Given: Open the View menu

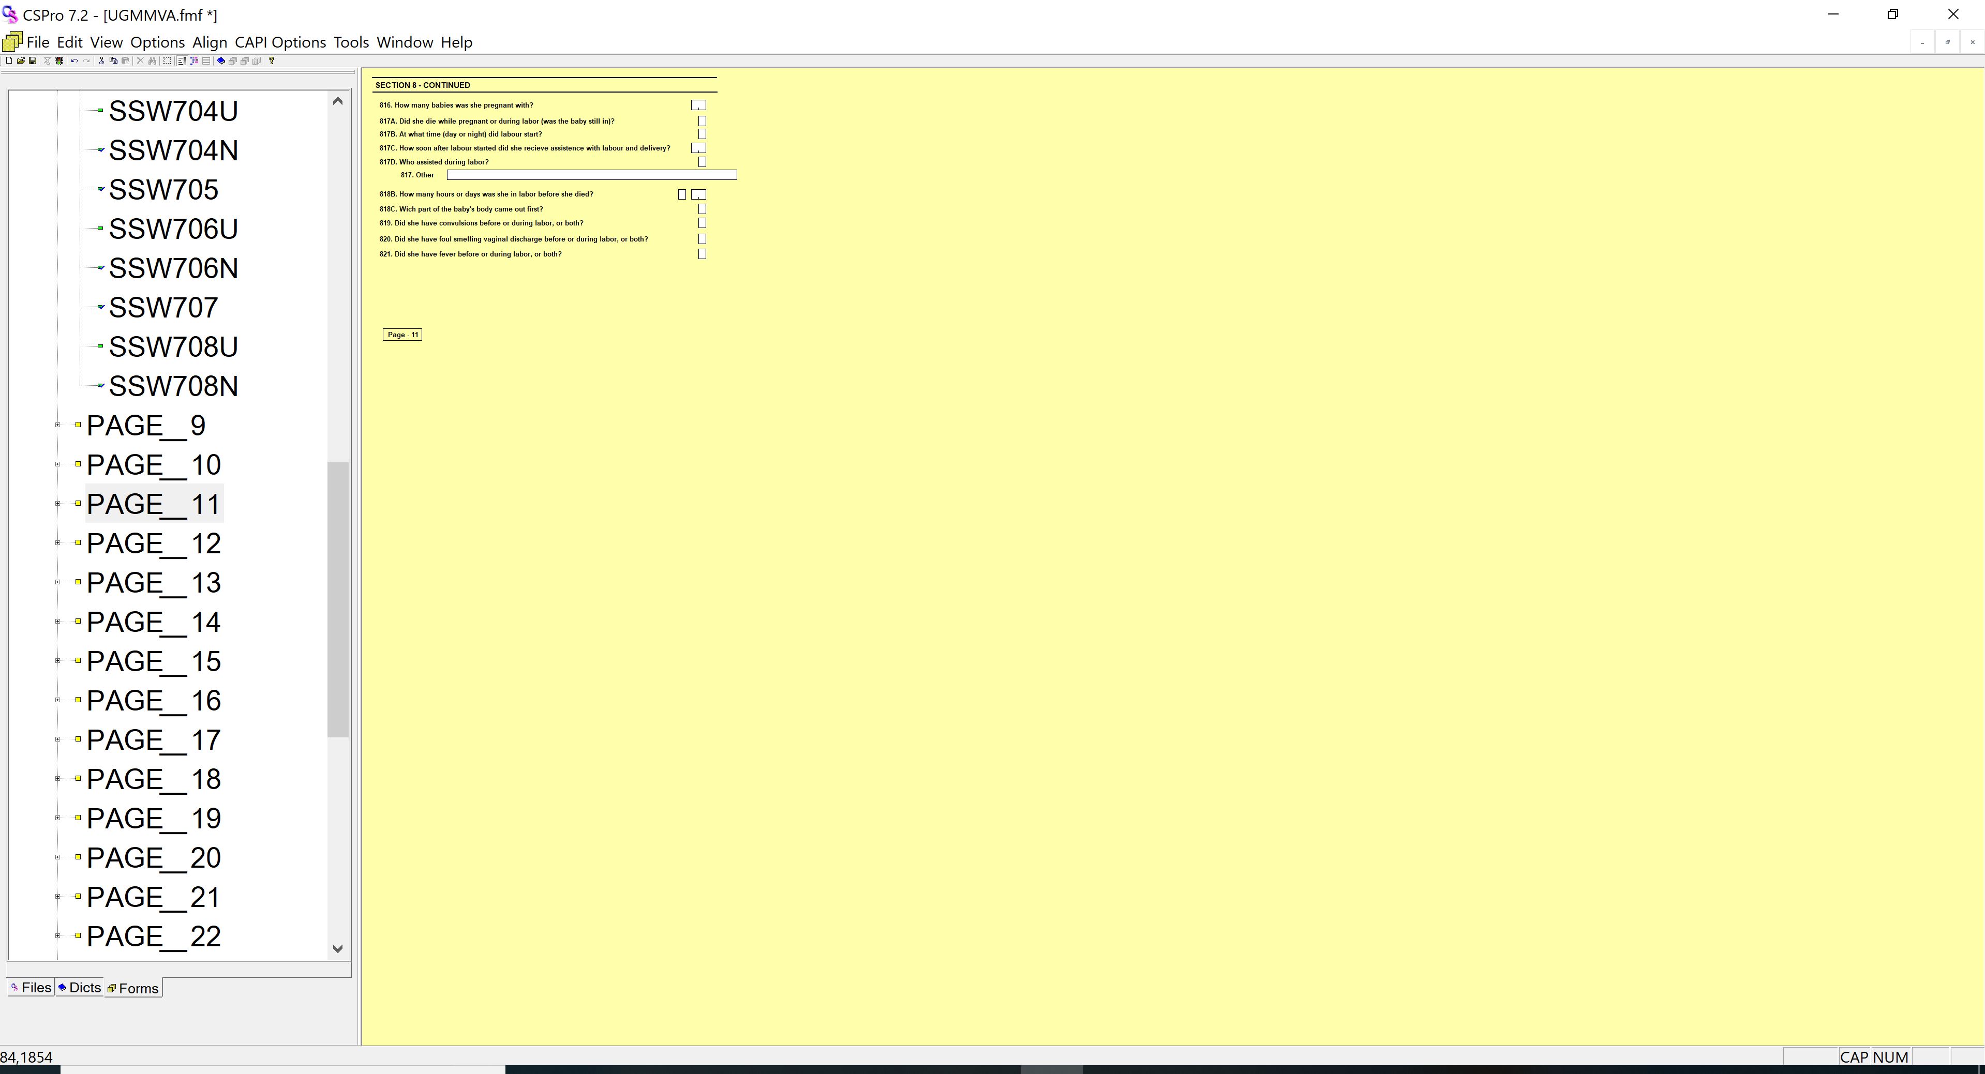Looking at the screenshot, I should (107, 42).
